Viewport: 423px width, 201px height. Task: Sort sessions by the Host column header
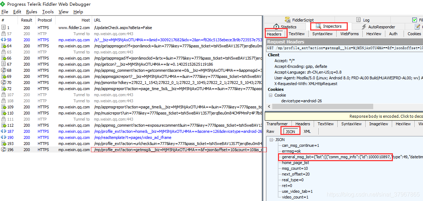pos(74,20)
